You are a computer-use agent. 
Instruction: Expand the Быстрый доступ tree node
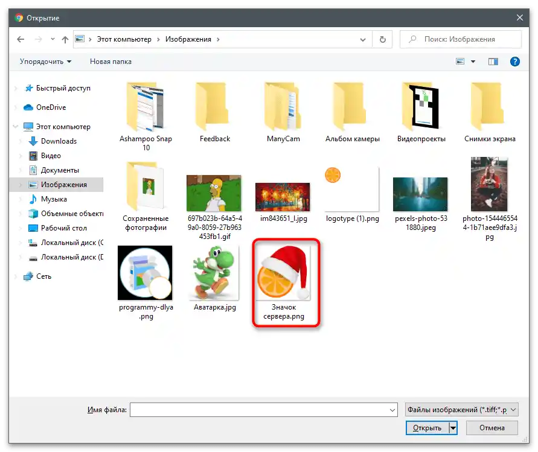pos(16,88)
